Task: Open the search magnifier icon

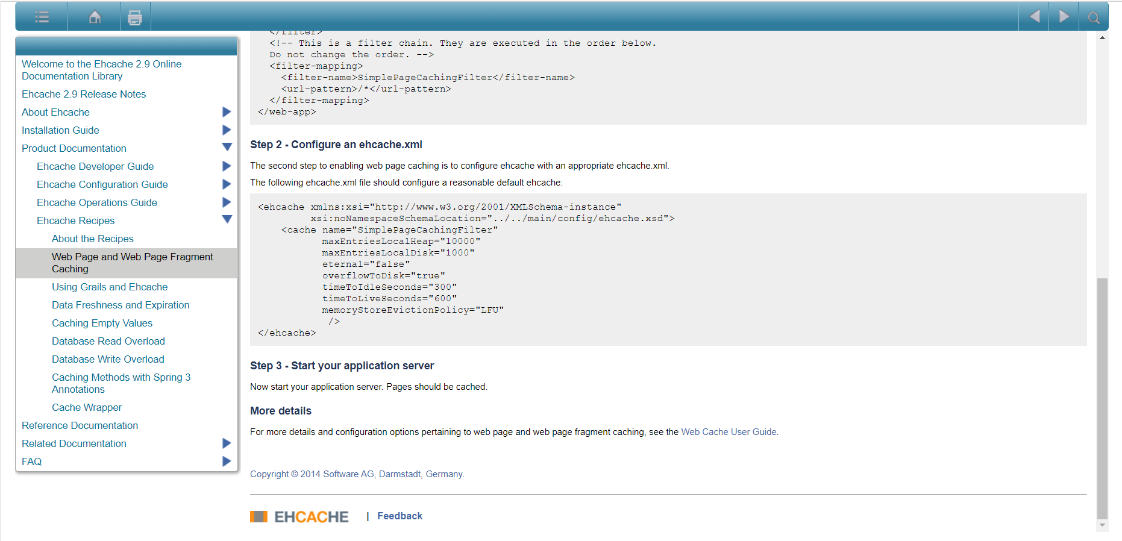Action: [1094, 17]
